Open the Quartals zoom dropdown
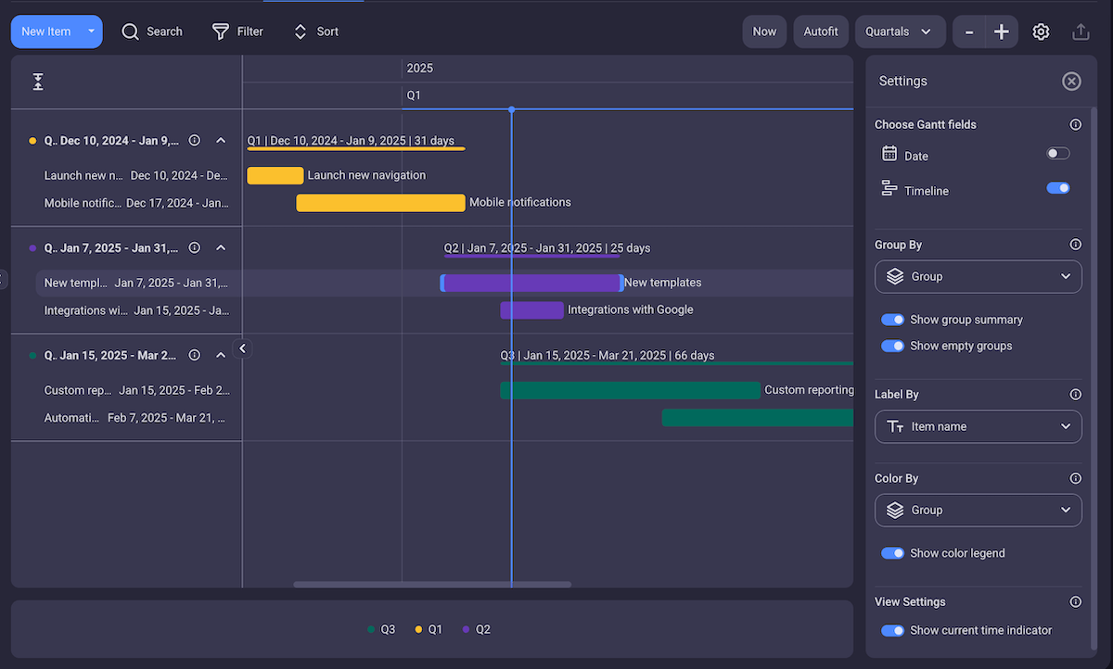This screenshot has width=1113, height=669. [x=901, y=32]
